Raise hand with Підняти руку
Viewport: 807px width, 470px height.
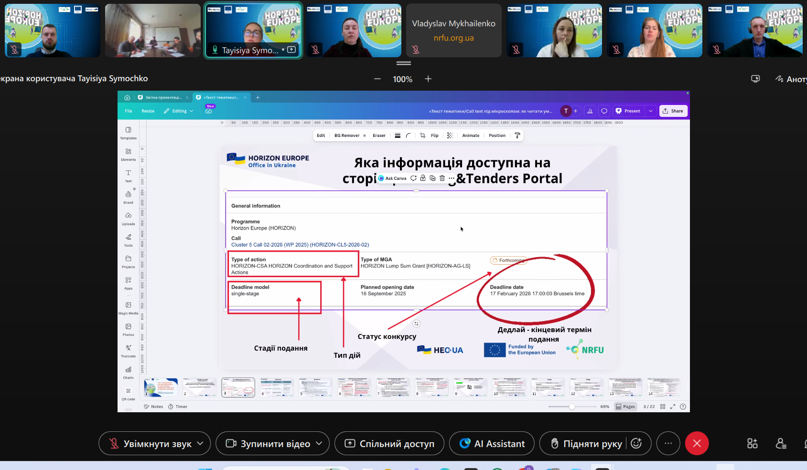[586, 444]
